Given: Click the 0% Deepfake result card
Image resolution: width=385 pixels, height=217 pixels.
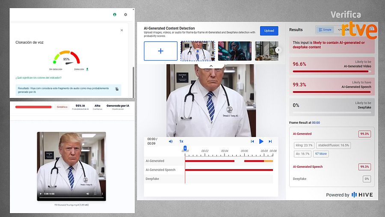Looking at the screenshot, I should point(332,107).
